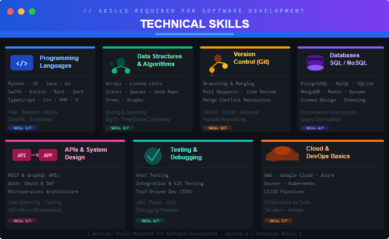Click the SKILL 4/7 badge
389x239 pixels.
[x=315, y=128]
